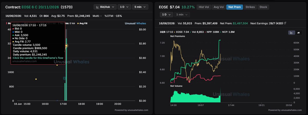Click the highlighted Avg Fill point at 2.77
The height and width of the screenshot is (115, 308).
click(x=66, y=46)
